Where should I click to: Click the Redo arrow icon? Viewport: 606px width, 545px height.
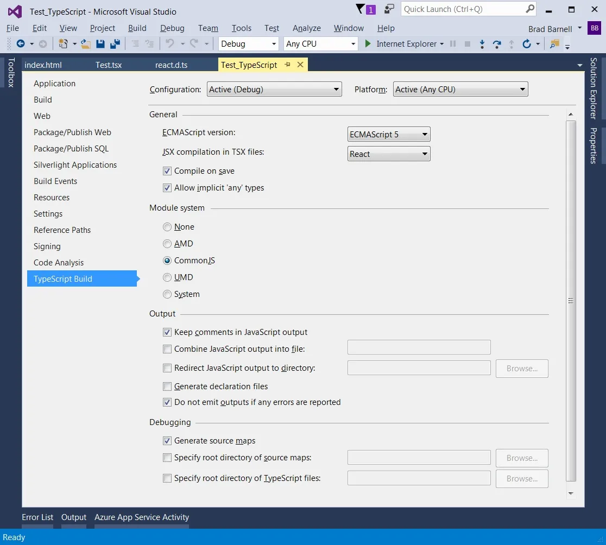(194, 43)
